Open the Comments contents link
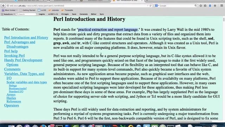The image size is (225, 127). pyautogui.click(x=12, y=69)
